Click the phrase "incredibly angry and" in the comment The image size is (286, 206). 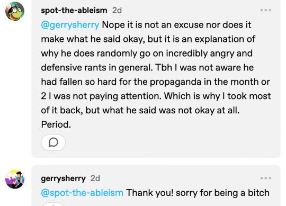(209, 53)
